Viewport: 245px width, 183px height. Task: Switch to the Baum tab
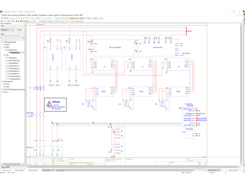[3, 167]
